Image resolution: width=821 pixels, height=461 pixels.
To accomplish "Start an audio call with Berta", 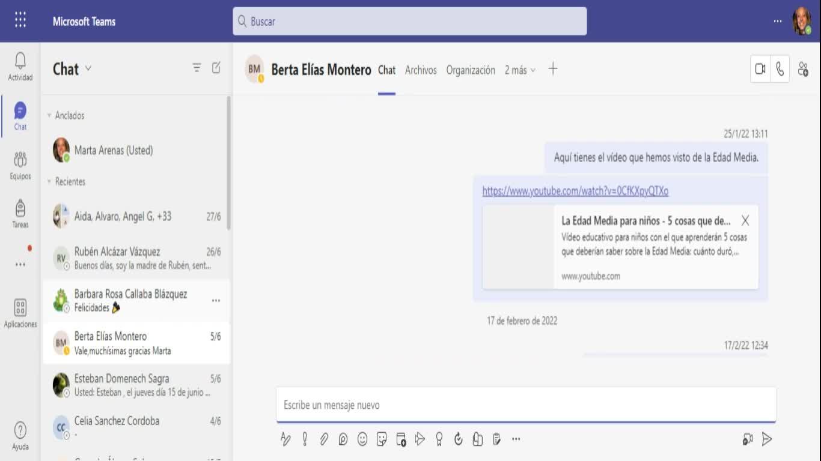I will [x=780, y=70].
